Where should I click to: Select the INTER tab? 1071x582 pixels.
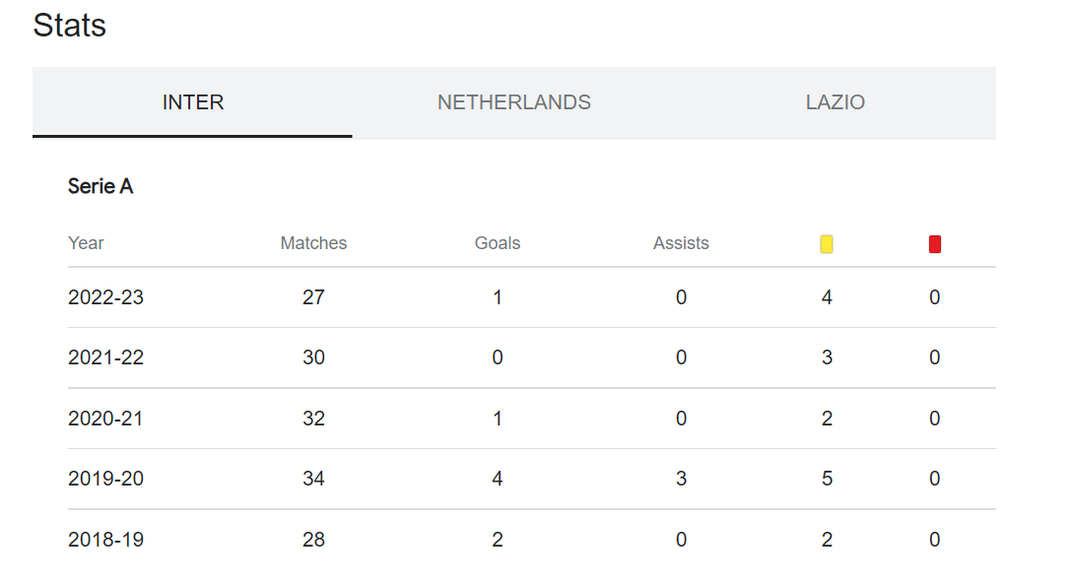192,102
